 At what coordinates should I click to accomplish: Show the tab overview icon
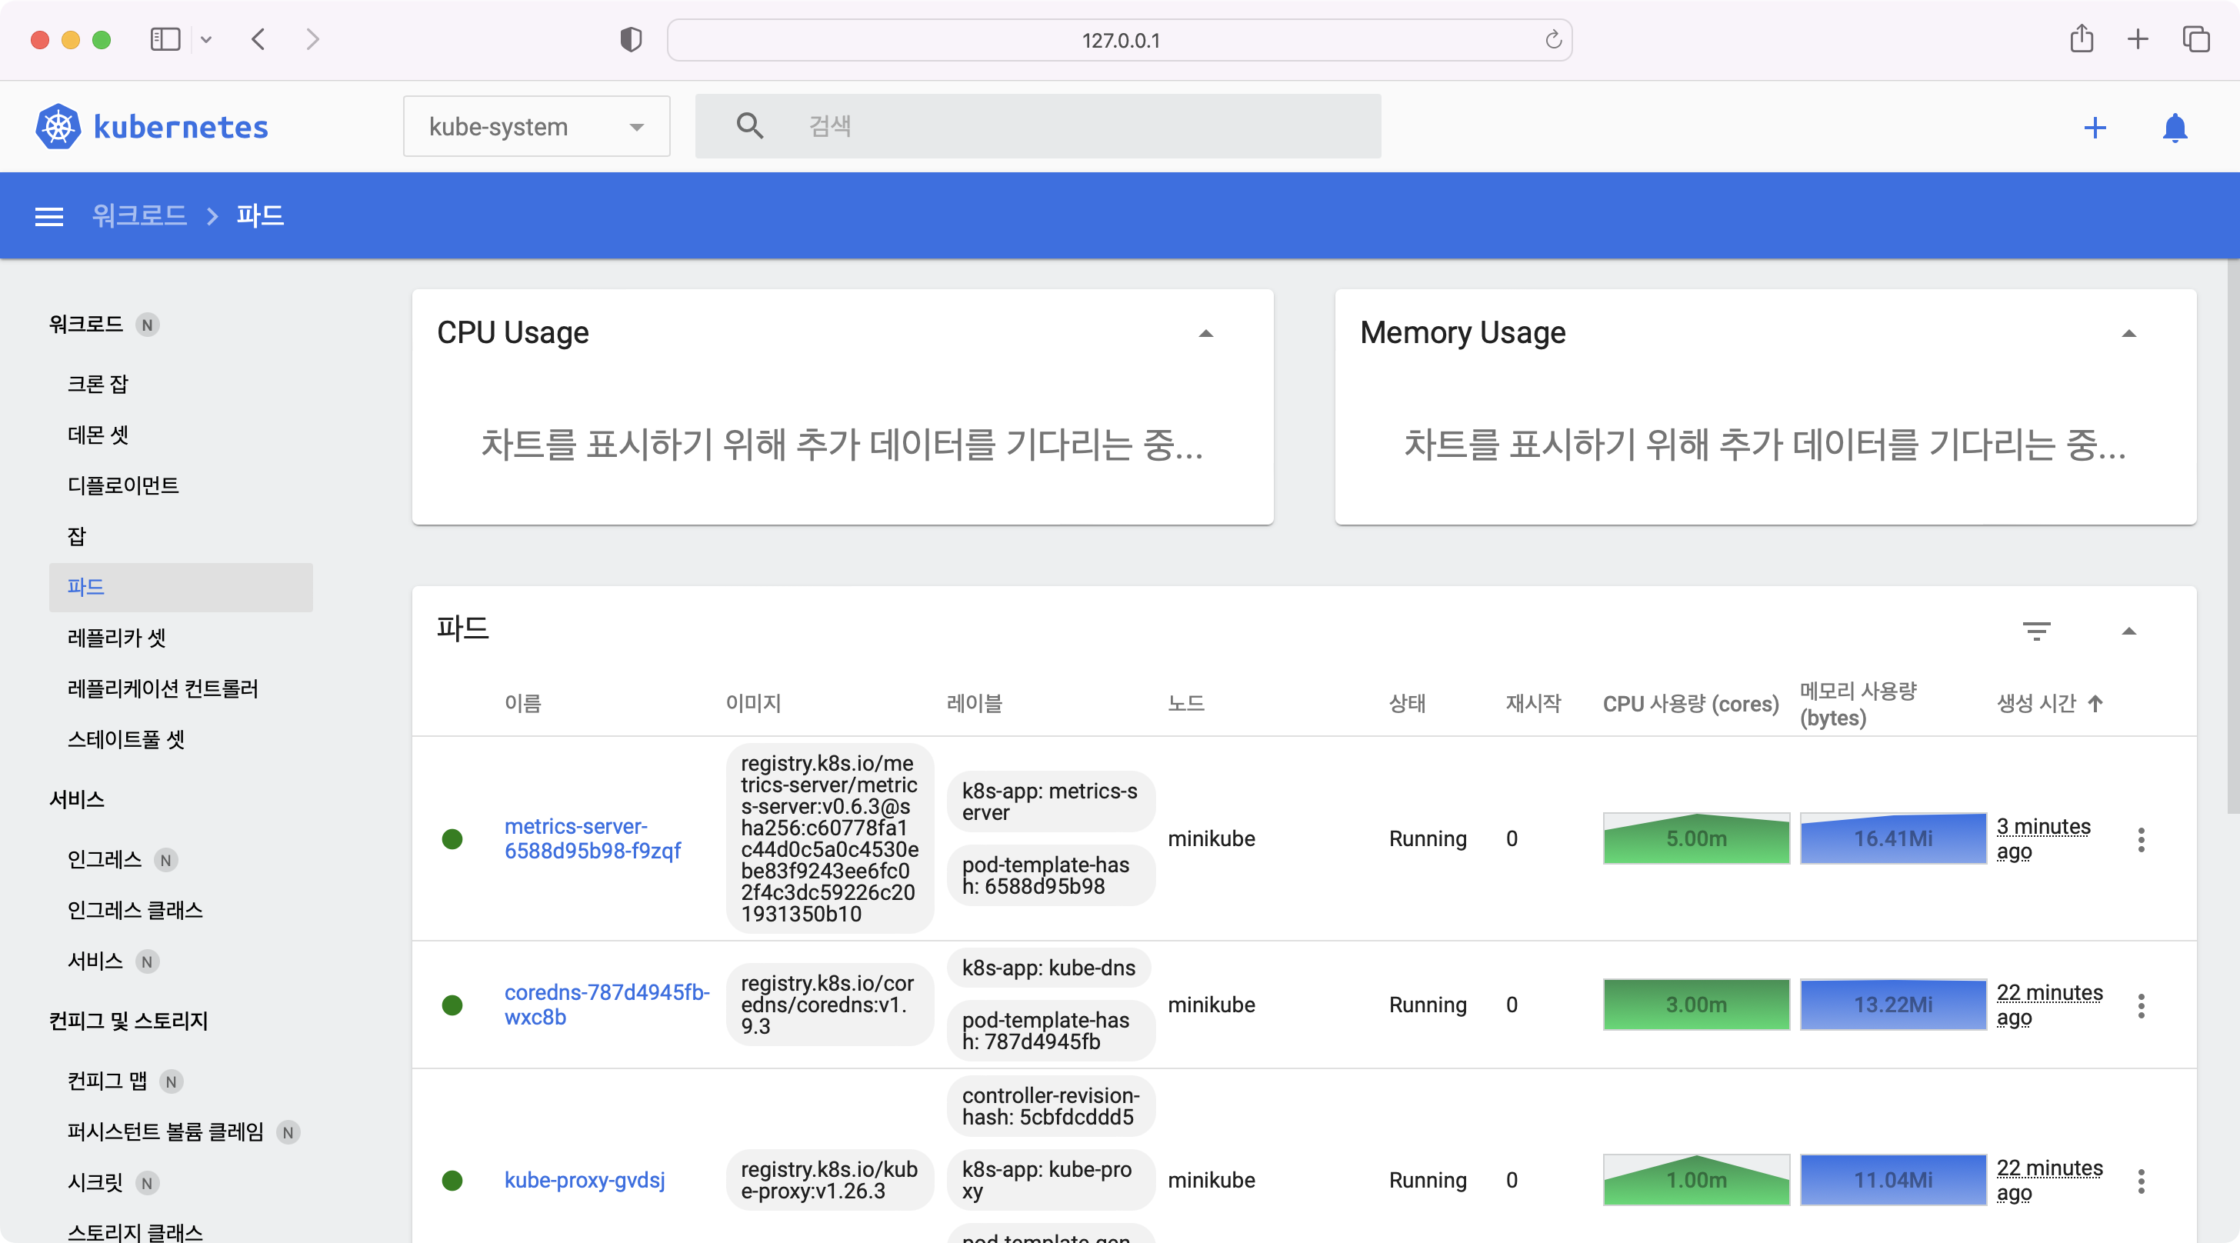coord(2195,40)
